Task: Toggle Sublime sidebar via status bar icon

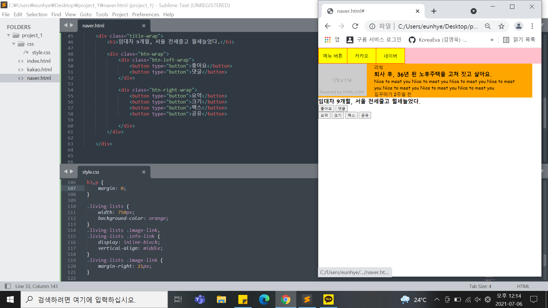Action: [x=8, y=286]
